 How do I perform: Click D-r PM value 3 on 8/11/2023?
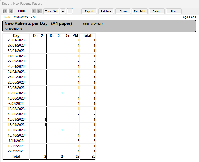tap(78, 141)
